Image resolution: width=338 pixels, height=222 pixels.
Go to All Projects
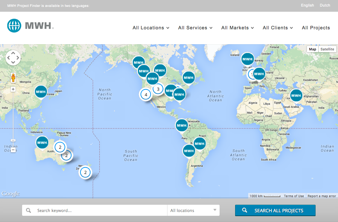point(316,28)
